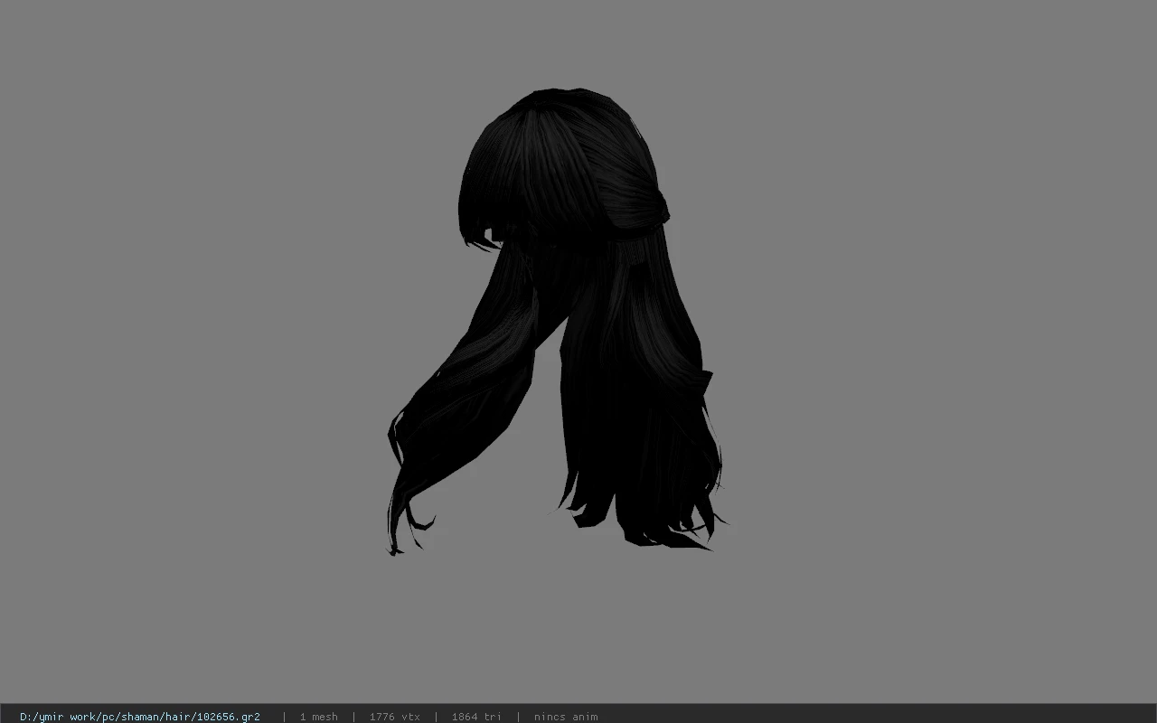Image resolution: width=1157 pixels, height=723 pixels.
Task: Click the 'nincs anim' status entry
Action: pyautogui.click(x=566, y=717)
